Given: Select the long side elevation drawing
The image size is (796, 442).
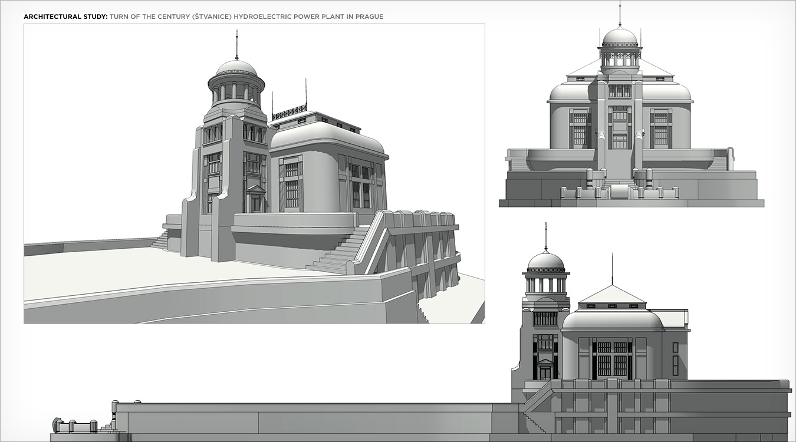Looking at the screenshot, I should click(x=420, y=332).
